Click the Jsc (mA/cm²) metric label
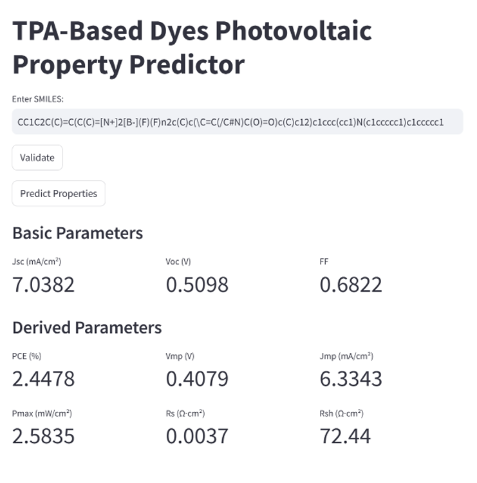This screenshot has width=477, height=483. 37,261
